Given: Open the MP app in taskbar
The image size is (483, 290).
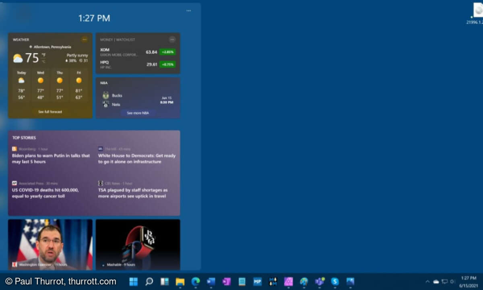Looking at the screenshot, I should click(x=258, y=282).
